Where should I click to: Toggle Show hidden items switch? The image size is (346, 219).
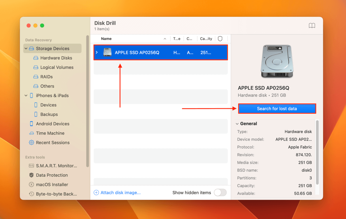220,193
